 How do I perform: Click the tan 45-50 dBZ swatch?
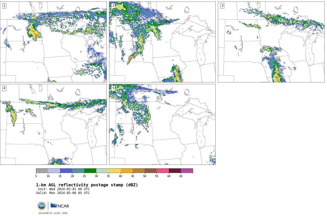138,171
